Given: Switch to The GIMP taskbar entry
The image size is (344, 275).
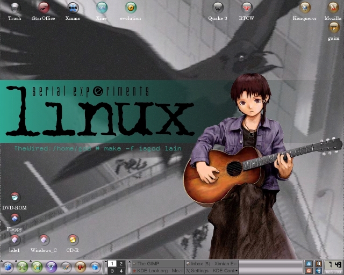Looking at the screenshot, I should tap(158, 264).
